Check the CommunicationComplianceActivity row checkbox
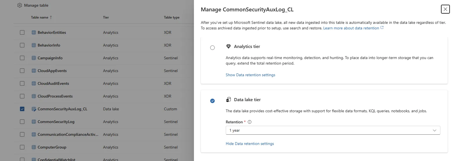454x161 pixels. [22, 134]
